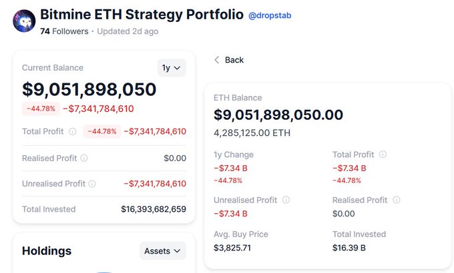Click info icon beside Total Profit in Current Balance card

(x=73, y=131)
